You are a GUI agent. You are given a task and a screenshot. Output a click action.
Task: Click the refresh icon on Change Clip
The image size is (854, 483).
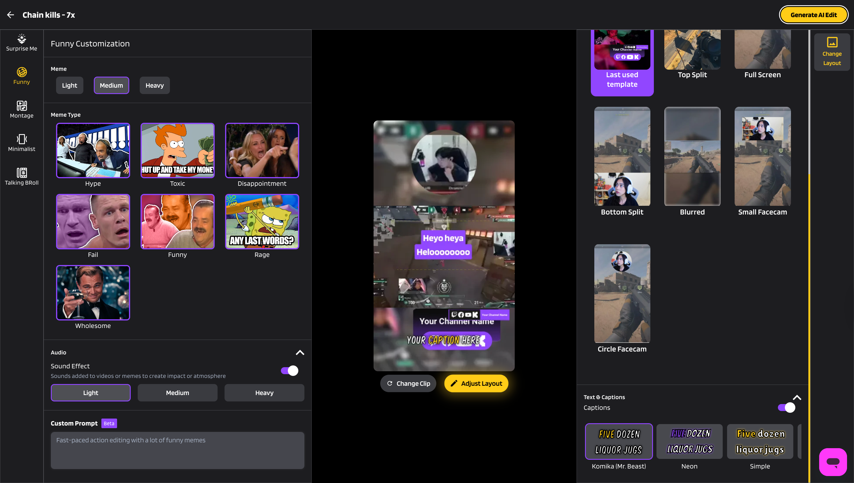[x=390, y=383]
